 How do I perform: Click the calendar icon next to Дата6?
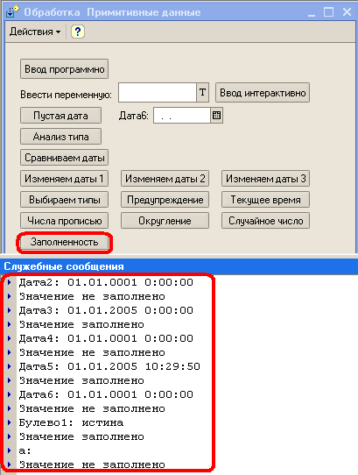[217, 116]
